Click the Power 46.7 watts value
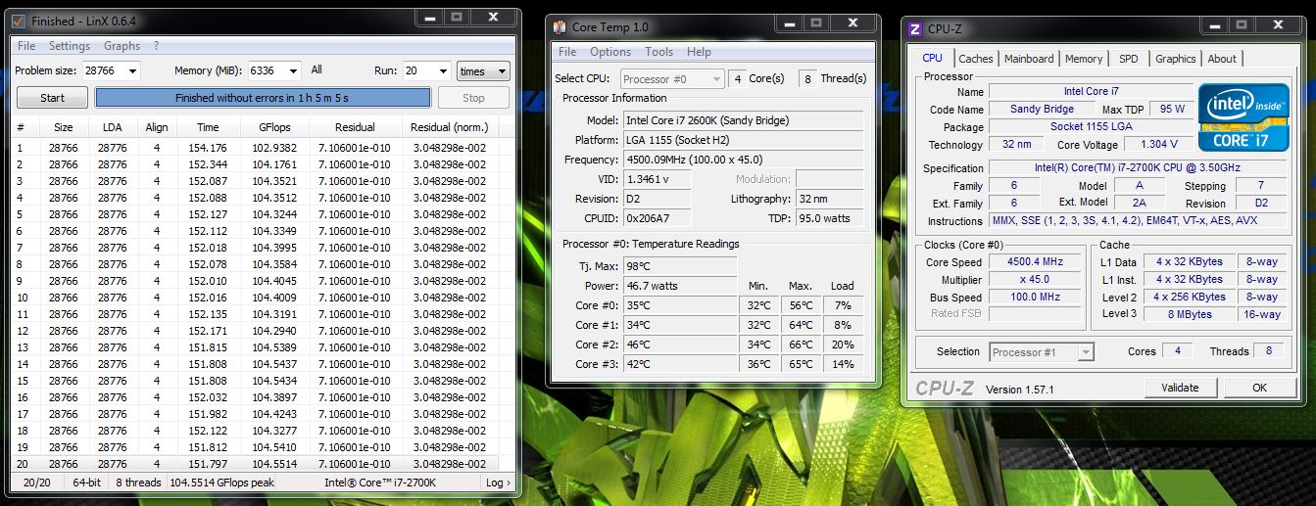The width and height of the screenshot is (1316, 506). click(680, 286)
